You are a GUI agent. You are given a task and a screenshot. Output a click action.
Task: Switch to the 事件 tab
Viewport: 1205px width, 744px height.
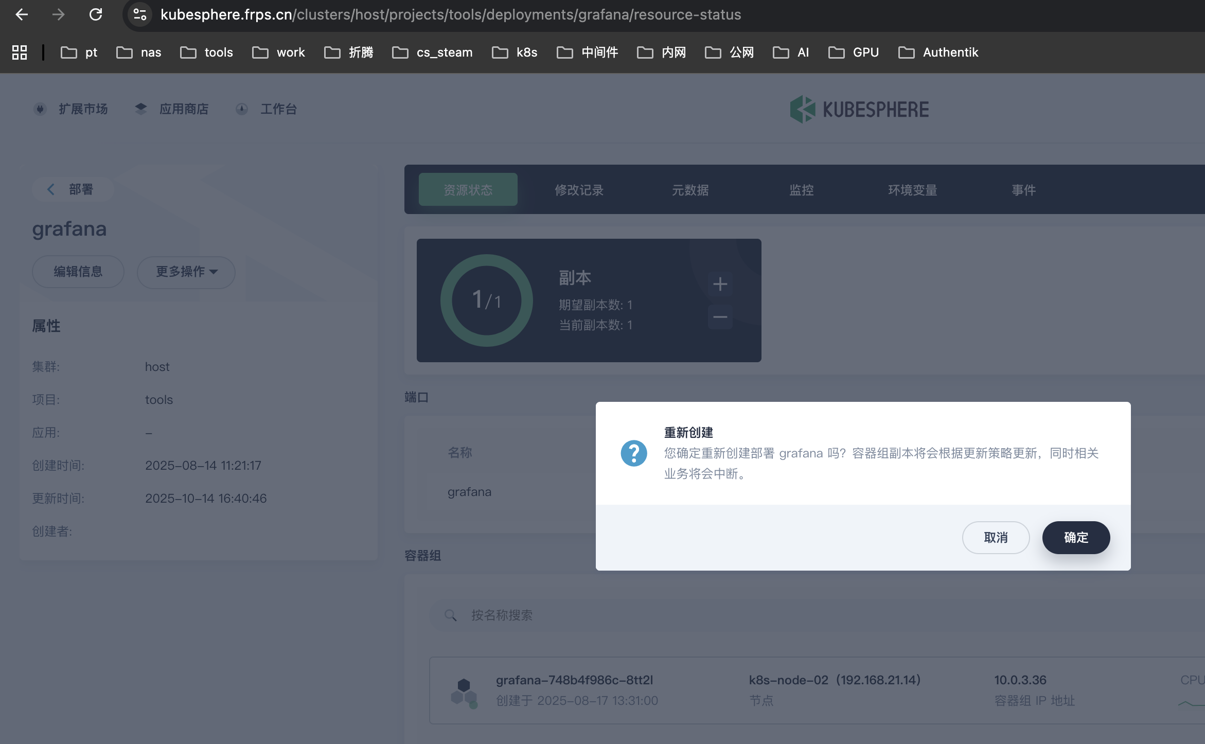tap(1023, 190)
